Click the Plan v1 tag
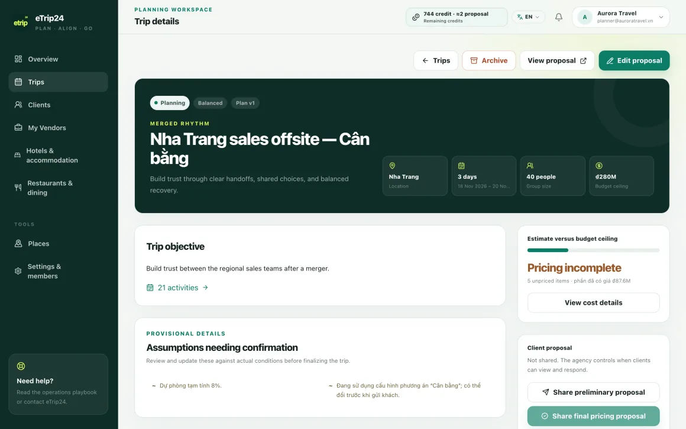The height and width of the screenshot is (429, 686). 245,103
